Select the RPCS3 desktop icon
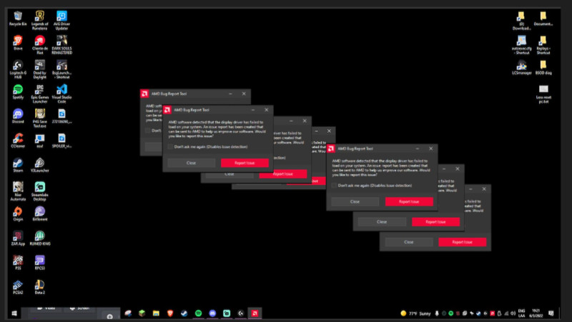The width and height of the screenshot is (572, 322). [x=40, y=262]
